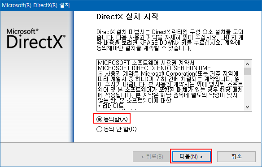Click the 다음(N) > button
The width and height of the screenshot is (262, 167).
coord(191,156)
